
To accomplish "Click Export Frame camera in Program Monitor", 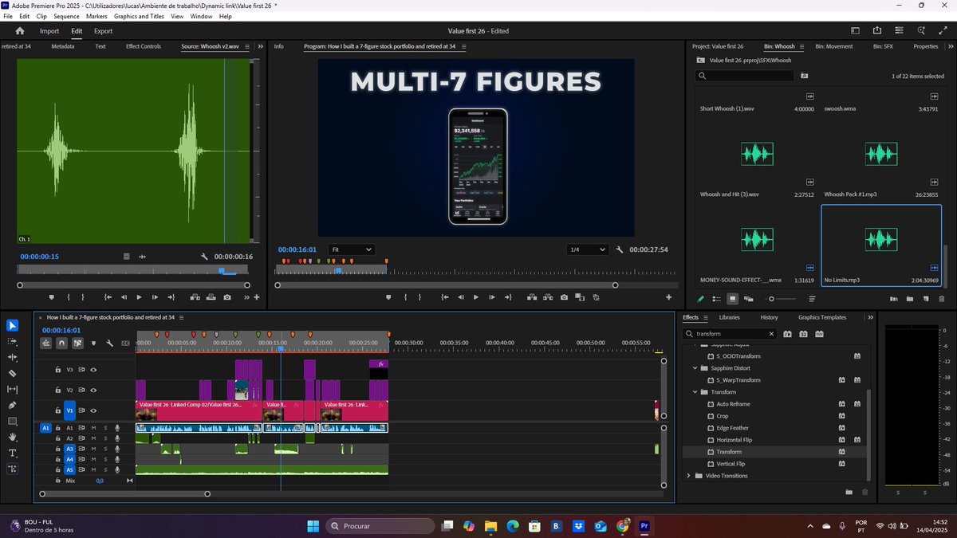I will (565, 297).
